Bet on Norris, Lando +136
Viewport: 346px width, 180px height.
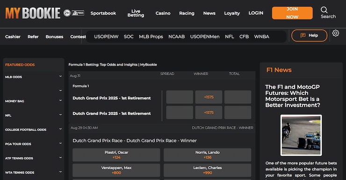pos(208,155)
